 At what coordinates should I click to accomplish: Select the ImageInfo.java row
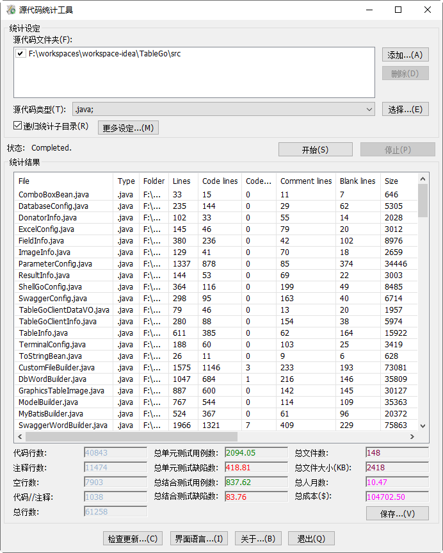[x=216, y=252]
